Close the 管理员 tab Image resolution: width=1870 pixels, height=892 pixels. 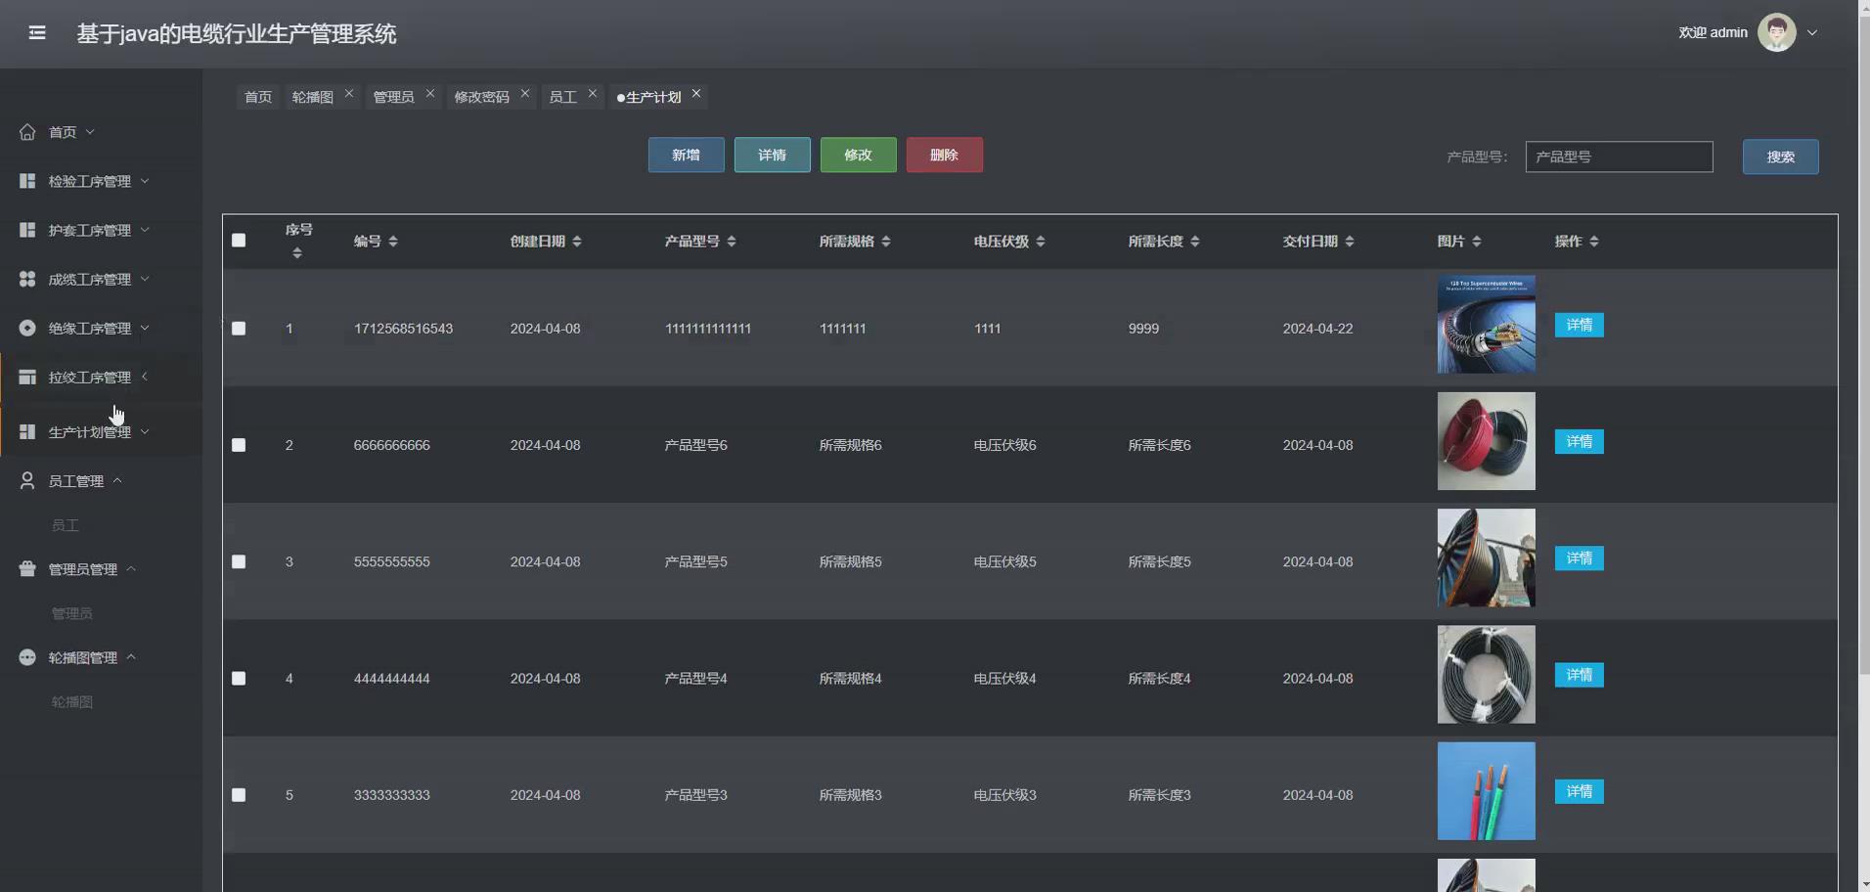point(430,94)
